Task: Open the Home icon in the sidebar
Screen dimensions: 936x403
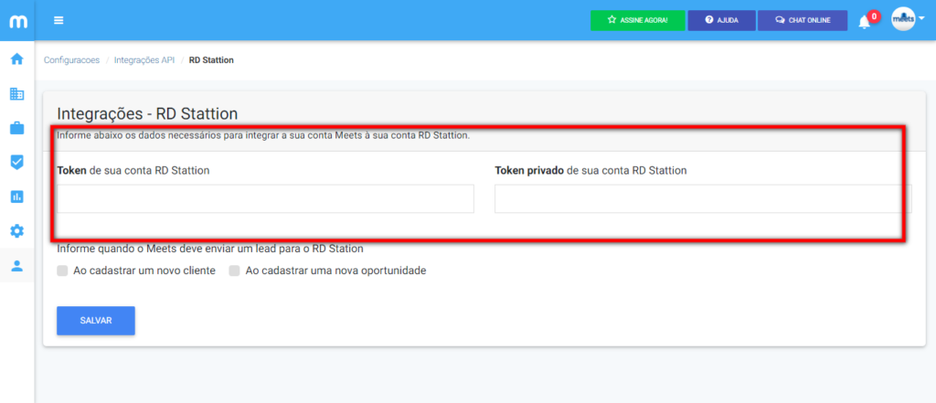Action: pos(17,59)
